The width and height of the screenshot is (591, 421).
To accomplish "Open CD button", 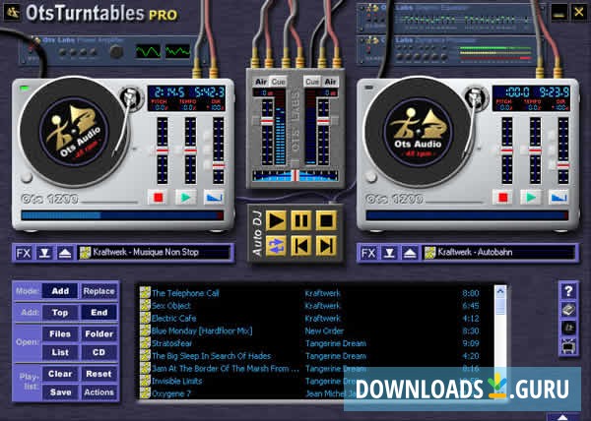I will (x=98, y=352).
